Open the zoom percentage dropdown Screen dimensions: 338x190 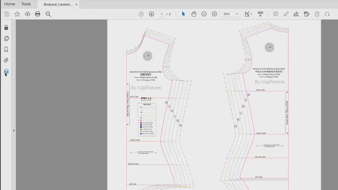point(237,14)
